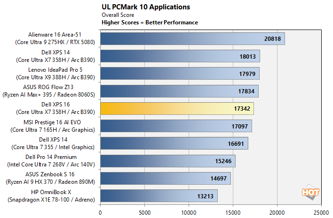Image resolution: width=333 pixels, height=218 pixels.
Task: Click the 17097 score value
Action: tap(239, 127)
